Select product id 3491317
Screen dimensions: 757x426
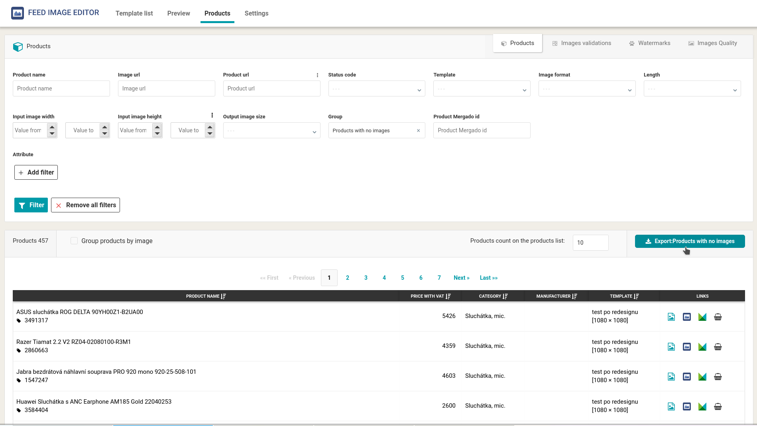click(x=36, y=320)
